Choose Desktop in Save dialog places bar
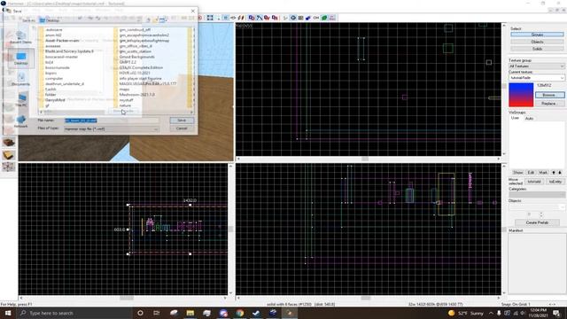Screen dimensions: 567x319 [x=20, y=58]
